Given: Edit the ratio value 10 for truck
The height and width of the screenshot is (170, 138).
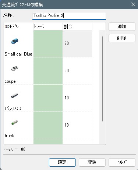Looking at the screenshot, I should click(x=77, y=125).
